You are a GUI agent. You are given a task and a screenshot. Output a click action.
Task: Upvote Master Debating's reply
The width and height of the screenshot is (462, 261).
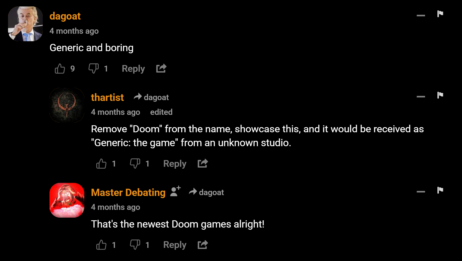(x=101, y=245)
